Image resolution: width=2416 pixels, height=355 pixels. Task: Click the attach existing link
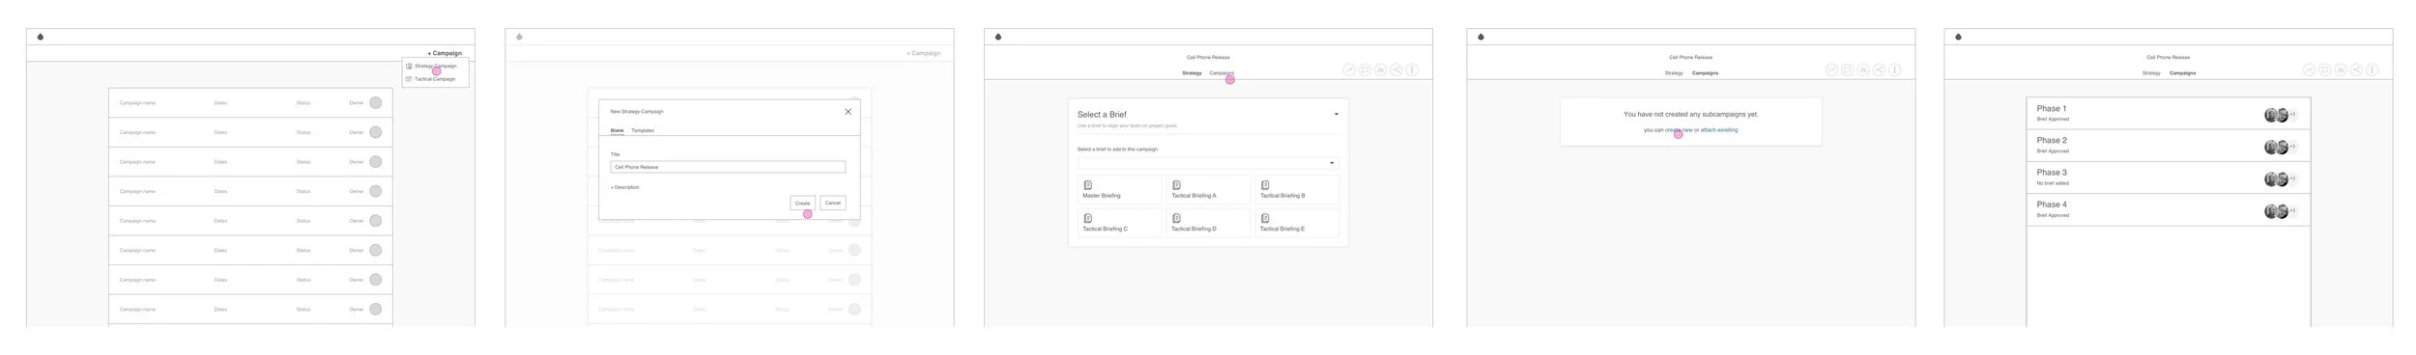coord(1719,130)
